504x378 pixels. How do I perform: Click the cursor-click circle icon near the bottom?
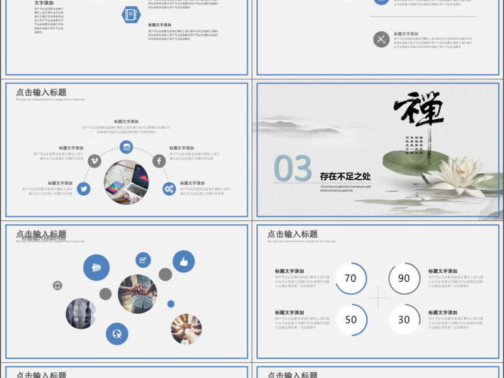coord(117,333)
